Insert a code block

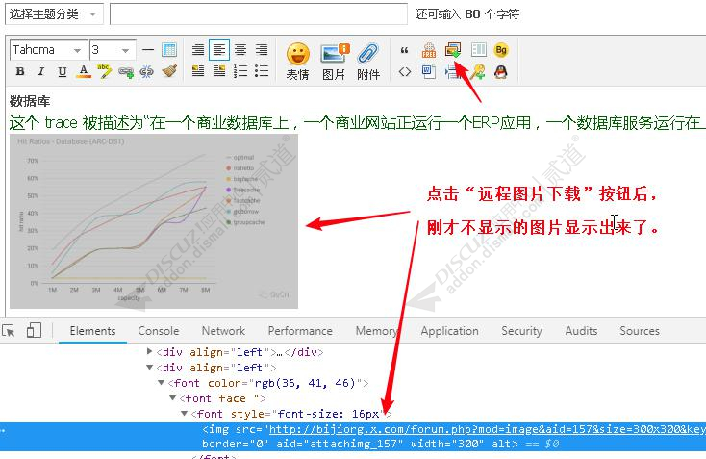point(405,71)
